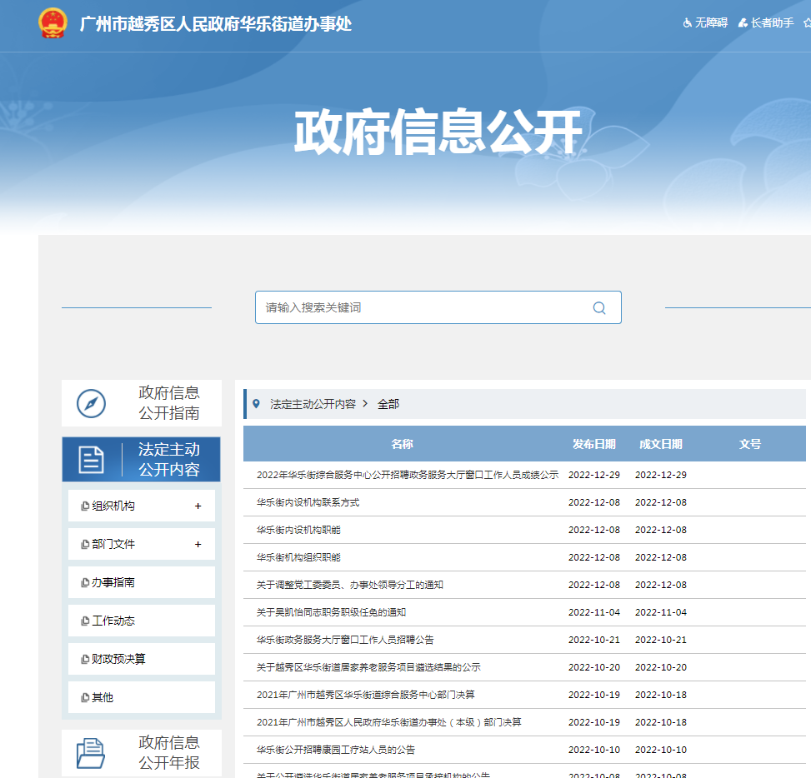This screenshot has width=811, height=778.
Task: Open 华乐街内设机构联系方式 article link
Action: 308,502
